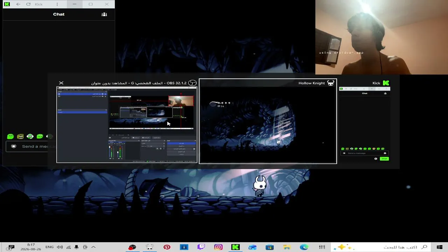Image resolution: width=448 pixels, height=252 pixels.
Task: Click the Hollow Knight icon in task switcher
Action: tap(331, 83)
